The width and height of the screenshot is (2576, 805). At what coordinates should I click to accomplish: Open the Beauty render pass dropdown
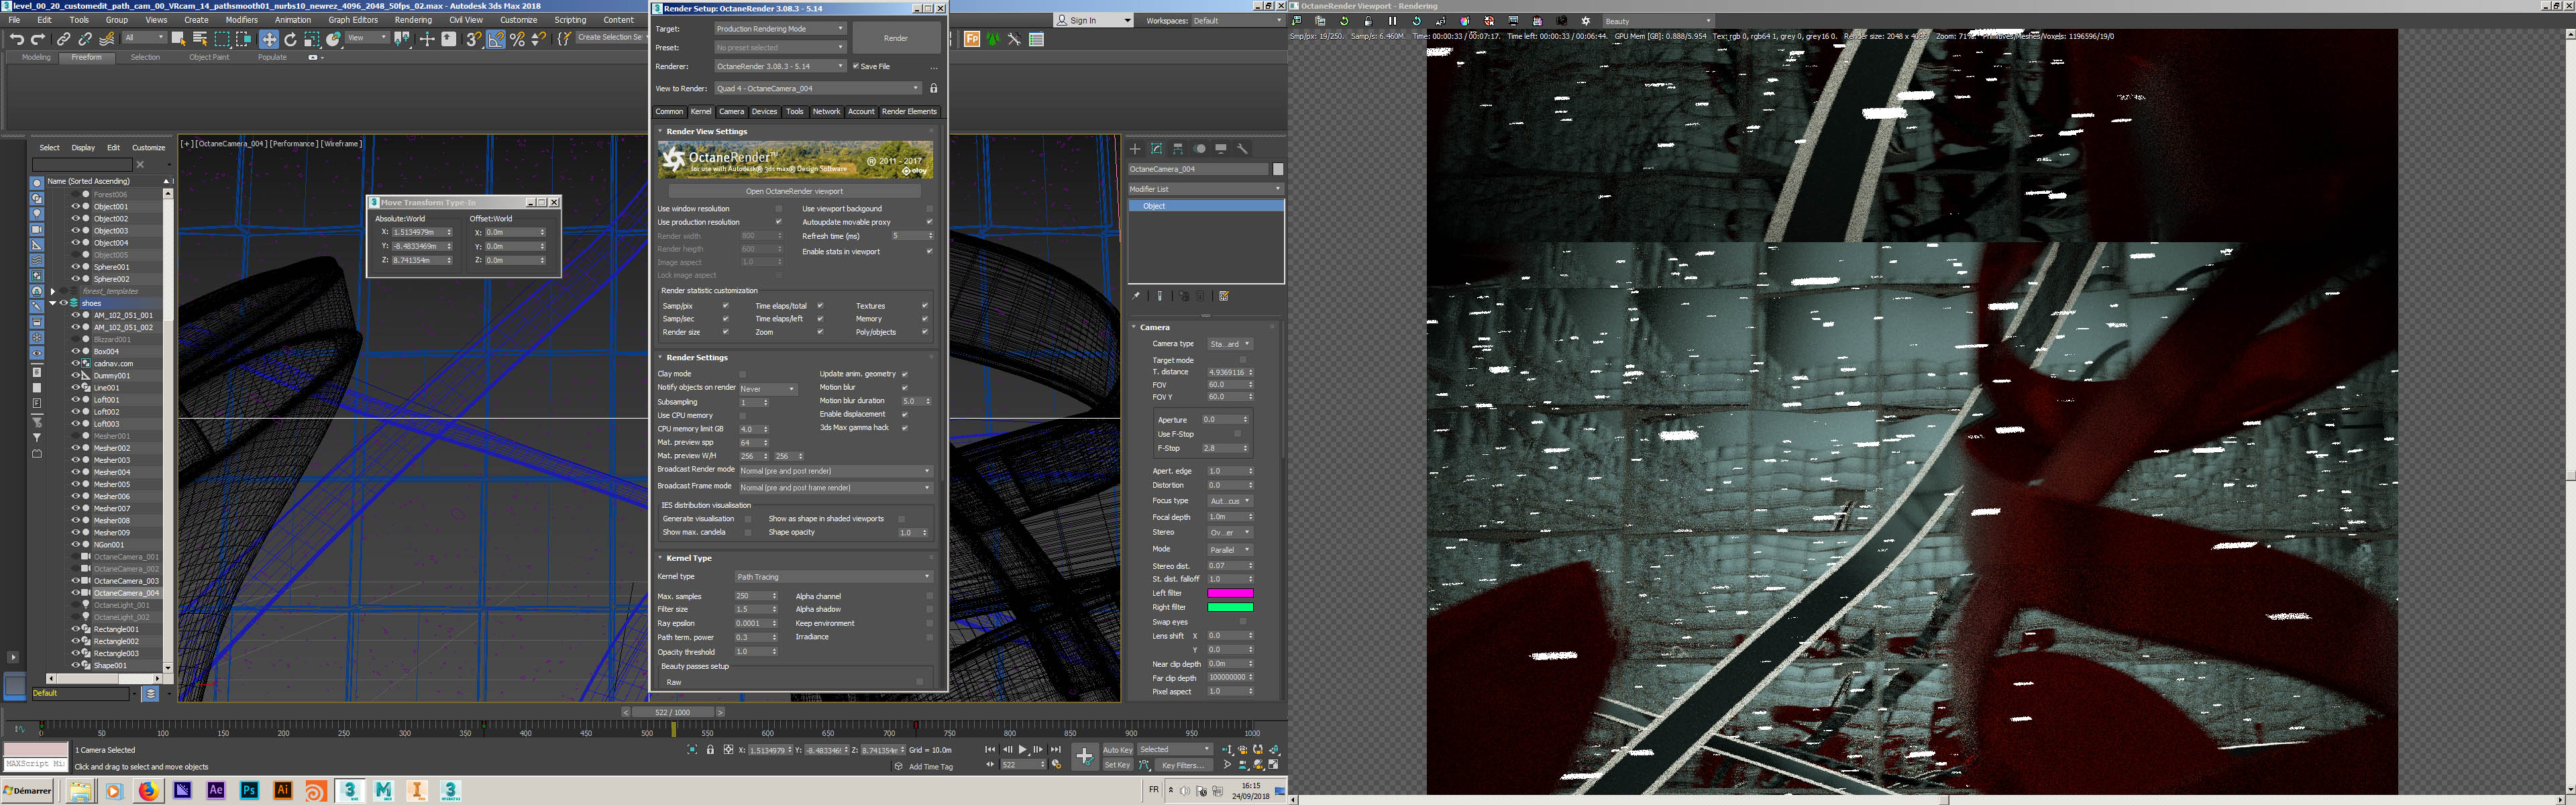click(1658, 21)
